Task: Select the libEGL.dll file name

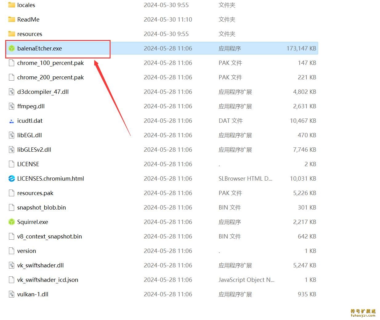Action: point(30,135)
